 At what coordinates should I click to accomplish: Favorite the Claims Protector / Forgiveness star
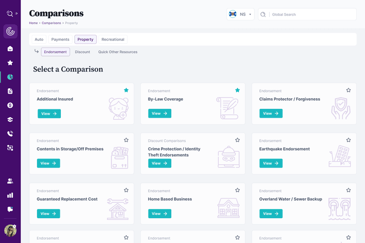pyautogui.click(x=348, y=90)
